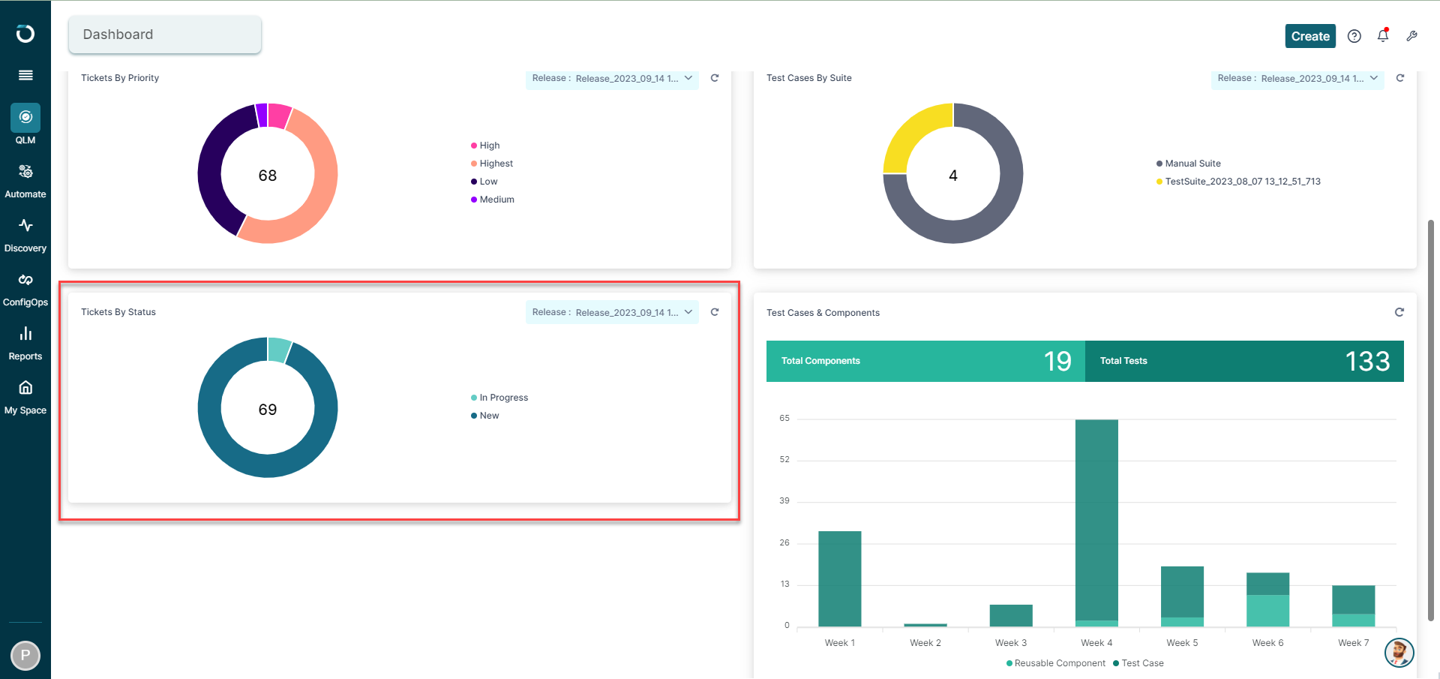The width and height of the screenshot is (1440, 679).
Task: Toggle Medium legend in Tickets By Priority
Action: tap(493, 200)
